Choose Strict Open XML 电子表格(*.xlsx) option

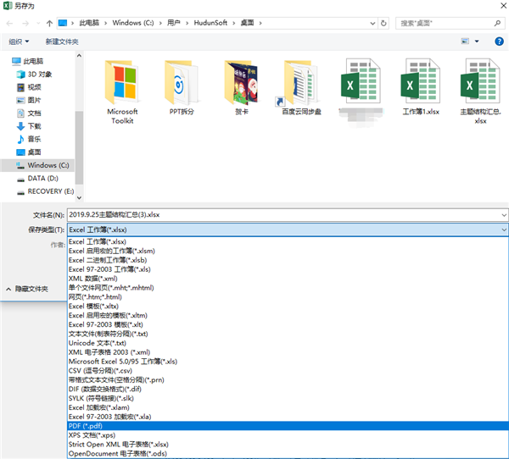288,445
